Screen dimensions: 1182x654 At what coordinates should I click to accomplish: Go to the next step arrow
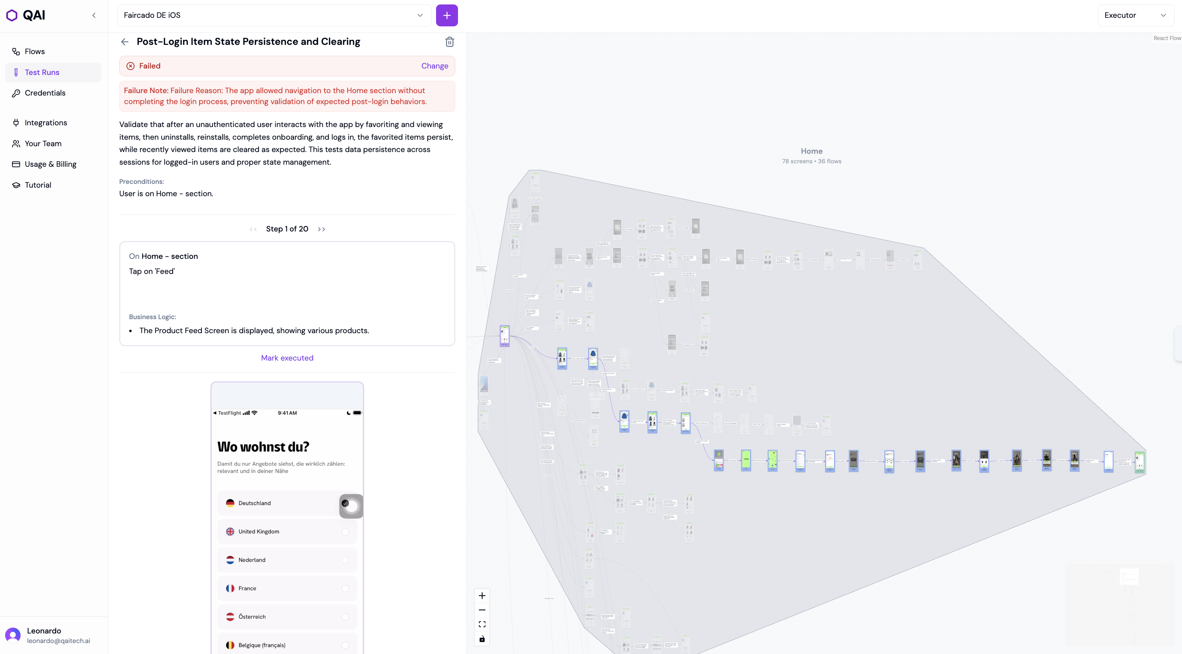click(321, 229)
